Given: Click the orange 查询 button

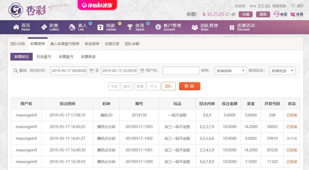Looking at the screenshot, I should pos(189,86).
